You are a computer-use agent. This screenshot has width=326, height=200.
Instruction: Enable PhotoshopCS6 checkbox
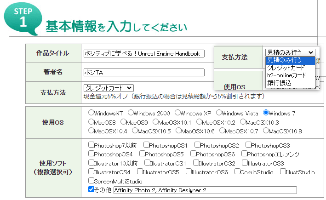pyautogui.click(x=193, y=154)
